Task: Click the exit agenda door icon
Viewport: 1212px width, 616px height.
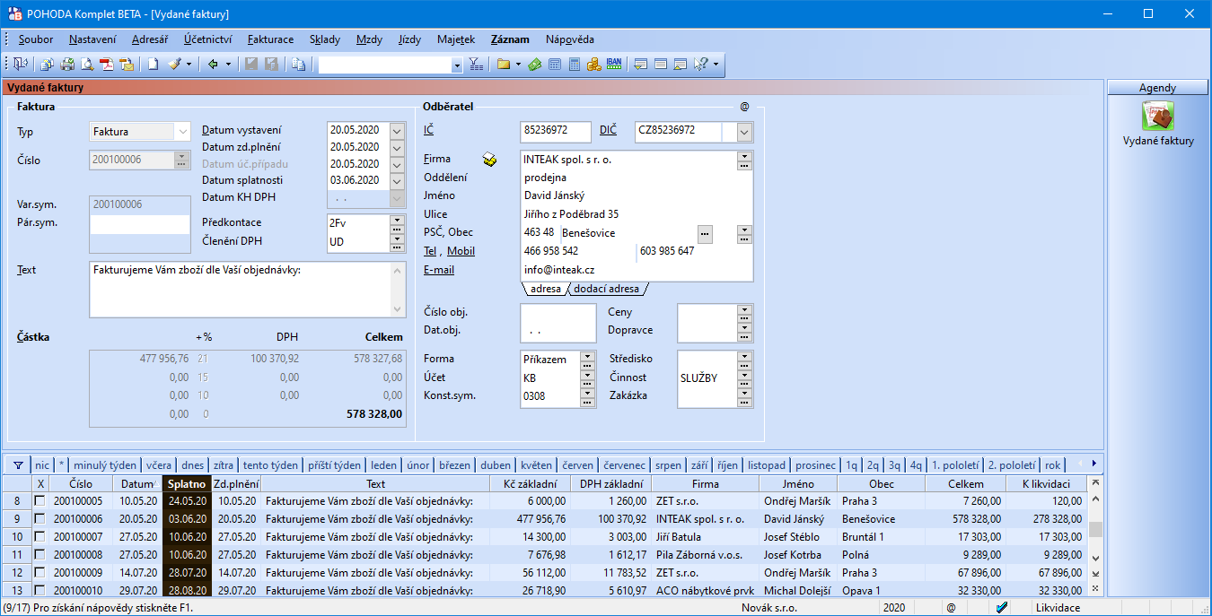Action: pos(20,65)
